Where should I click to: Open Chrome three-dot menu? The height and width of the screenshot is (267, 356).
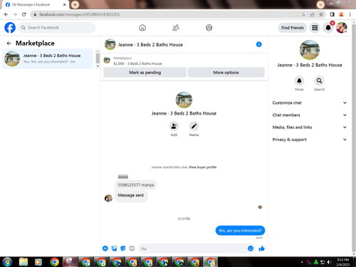tap(350, 14)
